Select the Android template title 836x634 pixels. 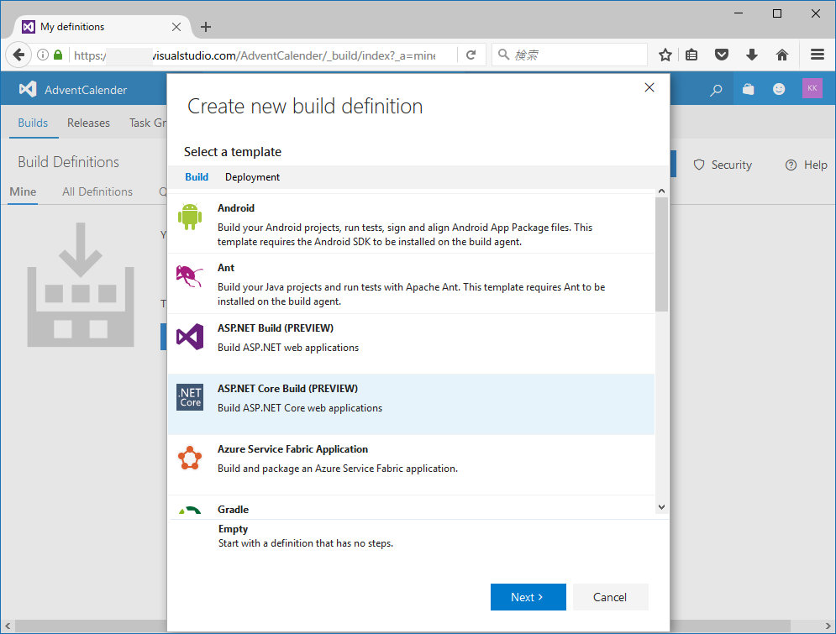pyautogui.click(x=235, y=207)
